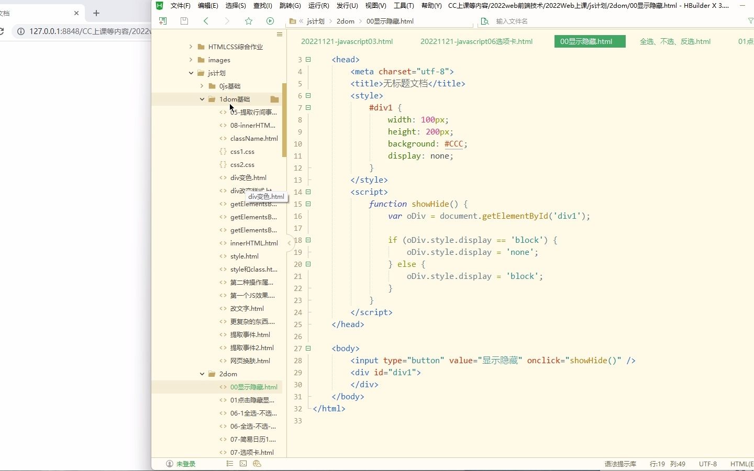The width and height of the screenshot is (754, 471).
Task: Click the save file toolbar icon
Action: [x=184, y=21]
